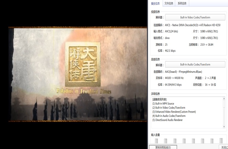228x149 pixels.
Task: Click the filter list scrollbar down arrow
Action: point(224,126)
